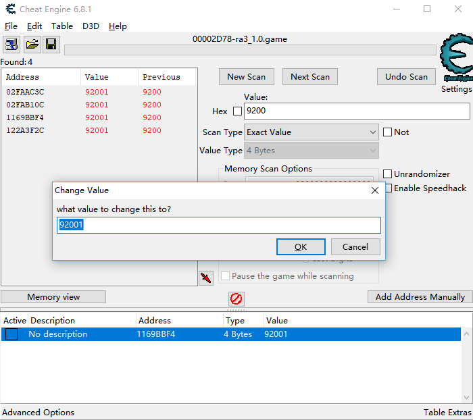Click the save floppy disk icon
This screenshot has height=420, width=473.
[x=51, y=45]
